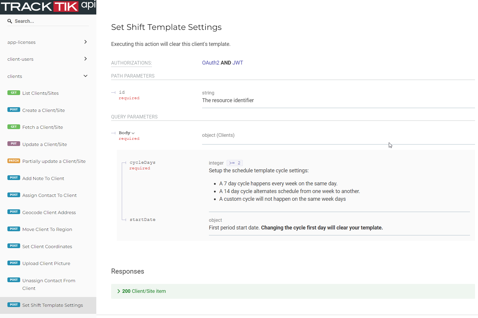This screenshot has height=318, width=478.
Task: Click the PATCH badge beside Partially update a Client/Site
Action: (x=14, y=161)
